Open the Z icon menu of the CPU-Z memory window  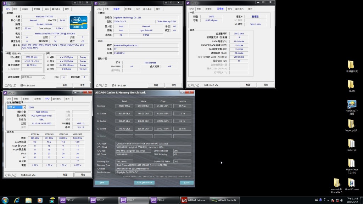[188, 3]
